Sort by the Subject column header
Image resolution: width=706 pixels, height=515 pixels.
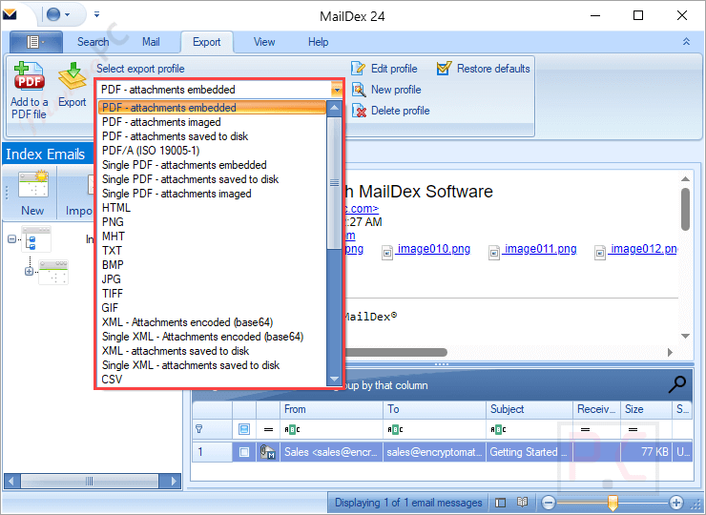click(529, 409)
